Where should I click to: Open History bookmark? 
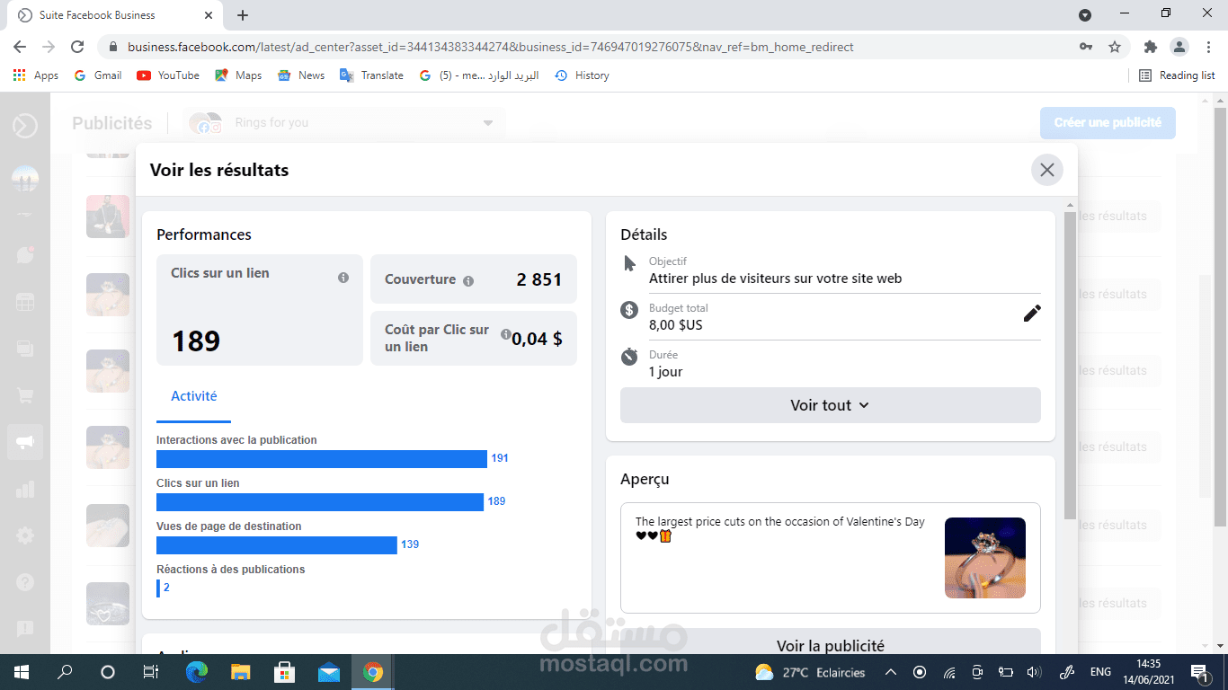(582, 75)
